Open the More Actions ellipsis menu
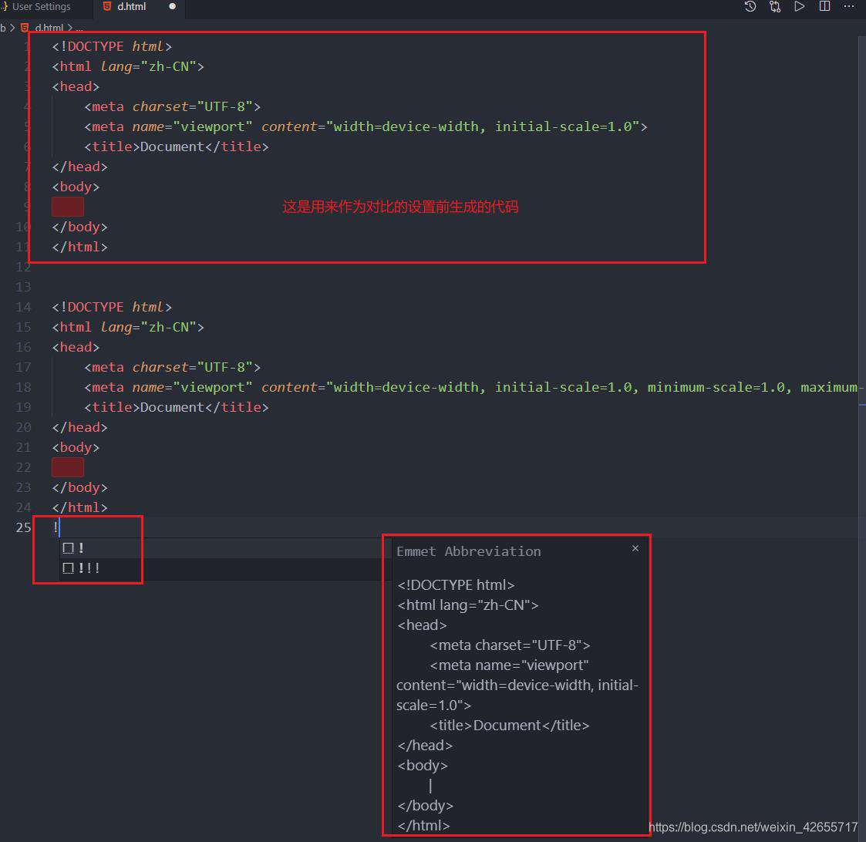The width and height of the screenshot is (866, 842). [x=849, y=7]
